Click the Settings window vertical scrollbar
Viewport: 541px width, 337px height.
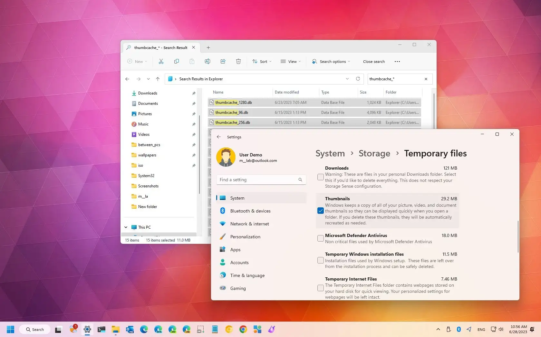(518, 237)
